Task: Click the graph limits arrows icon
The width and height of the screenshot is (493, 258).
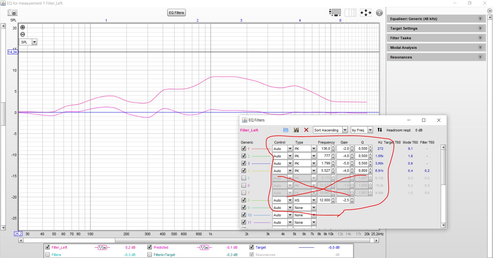Action: [x=366, y=13]
